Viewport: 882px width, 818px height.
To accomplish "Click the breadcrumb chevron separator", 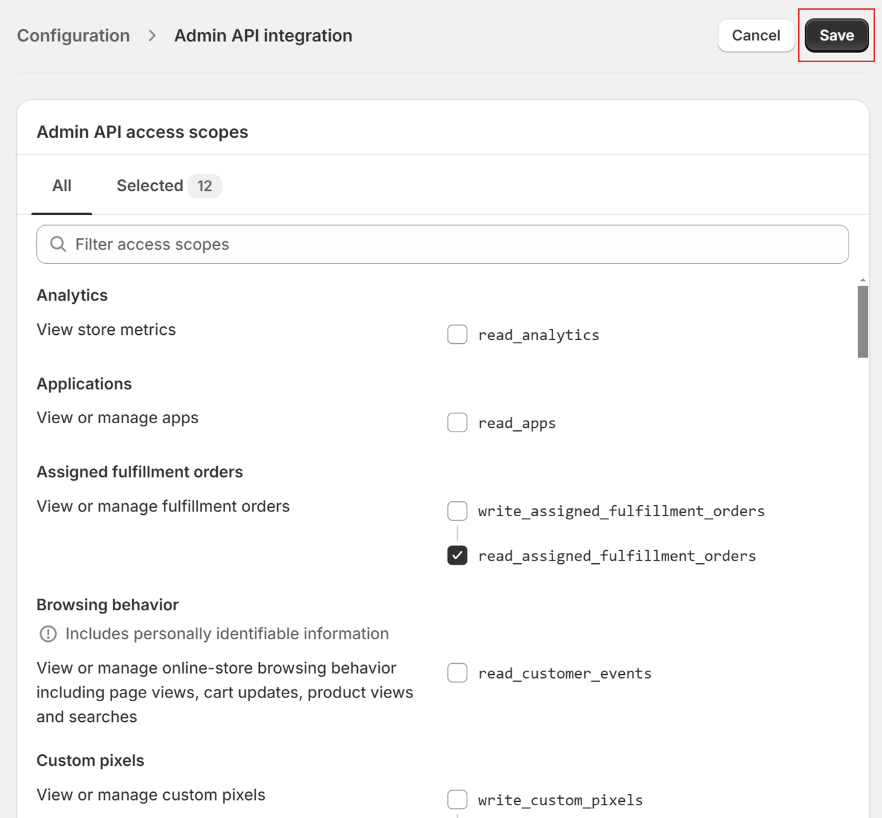I will 152,35.
